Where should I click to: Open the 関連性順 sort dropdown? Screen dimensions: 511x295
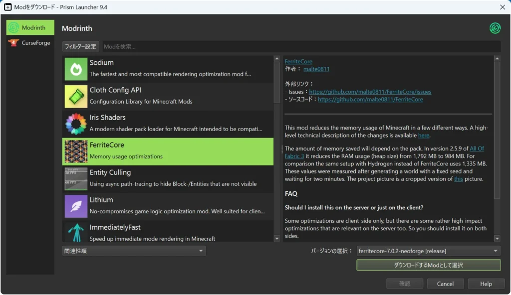[134, 251]
